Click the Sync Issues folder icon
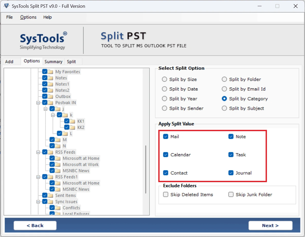Viewport: 305px width, 237px height. click(x=50, y=201)
